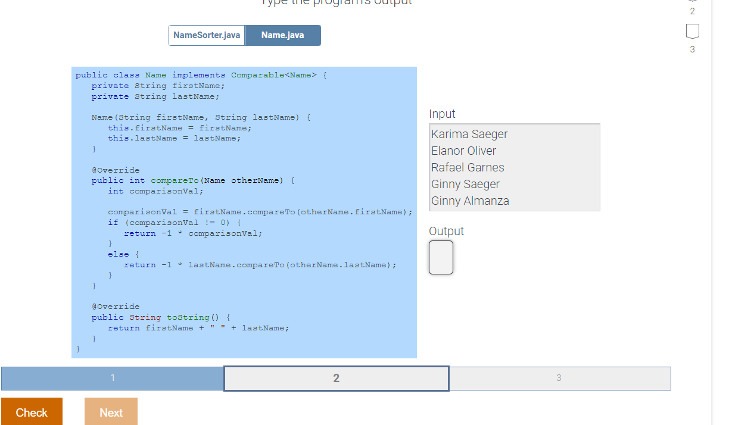Click the compareTo method in the code
The height and width of the screenshot is (425, 729).
pyautogui.click(x=175, y=180)
